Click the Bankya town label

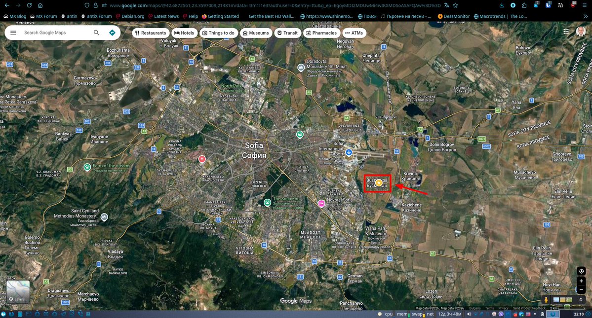click(x=62, y=137)
